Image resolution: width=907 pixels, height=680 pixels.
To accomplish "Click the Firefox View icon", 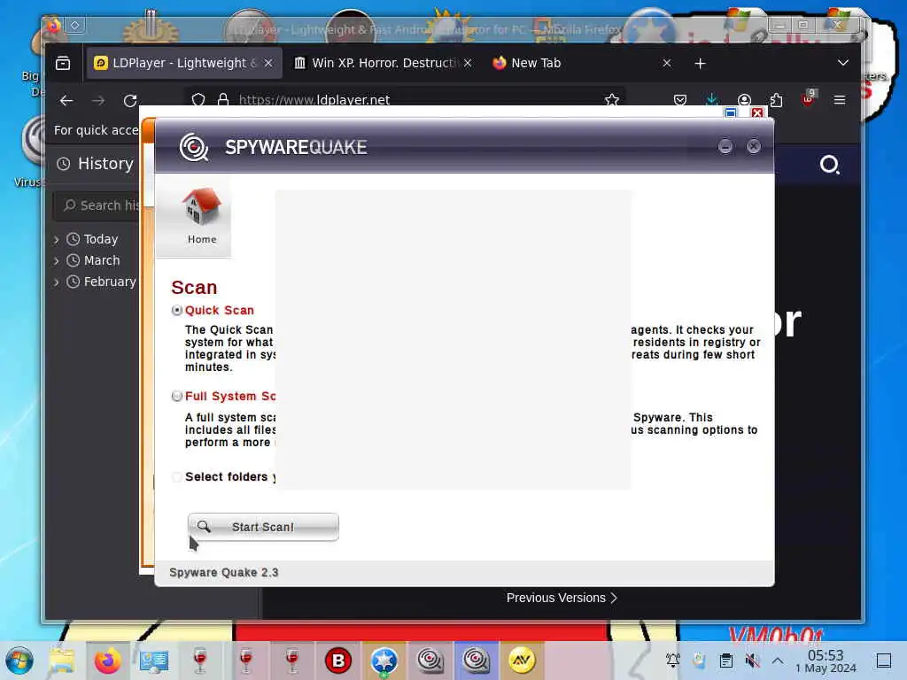I will click(x=63, y=63).
